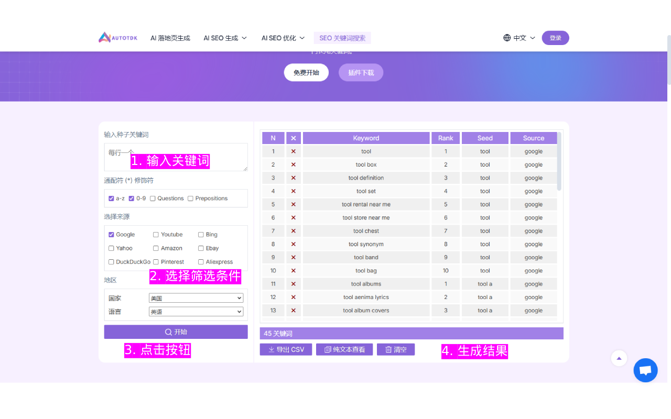The height and width of the screenshot is (419, 671).
Task: Check the Aliexpress source checkbox
Action: 201,262
